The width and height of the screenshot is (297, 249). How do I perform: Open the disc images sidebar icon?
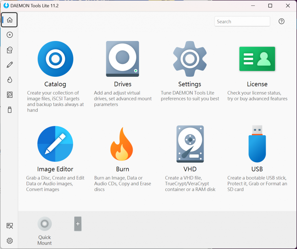point(10,35)
